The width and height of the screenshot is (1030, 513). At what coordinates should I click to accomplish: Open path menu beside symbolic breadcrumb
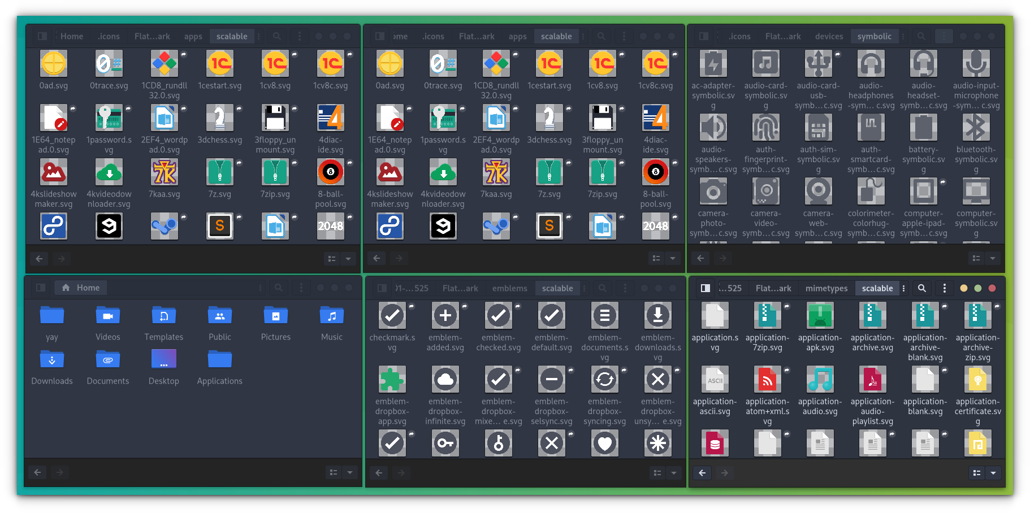coord(903,36)
